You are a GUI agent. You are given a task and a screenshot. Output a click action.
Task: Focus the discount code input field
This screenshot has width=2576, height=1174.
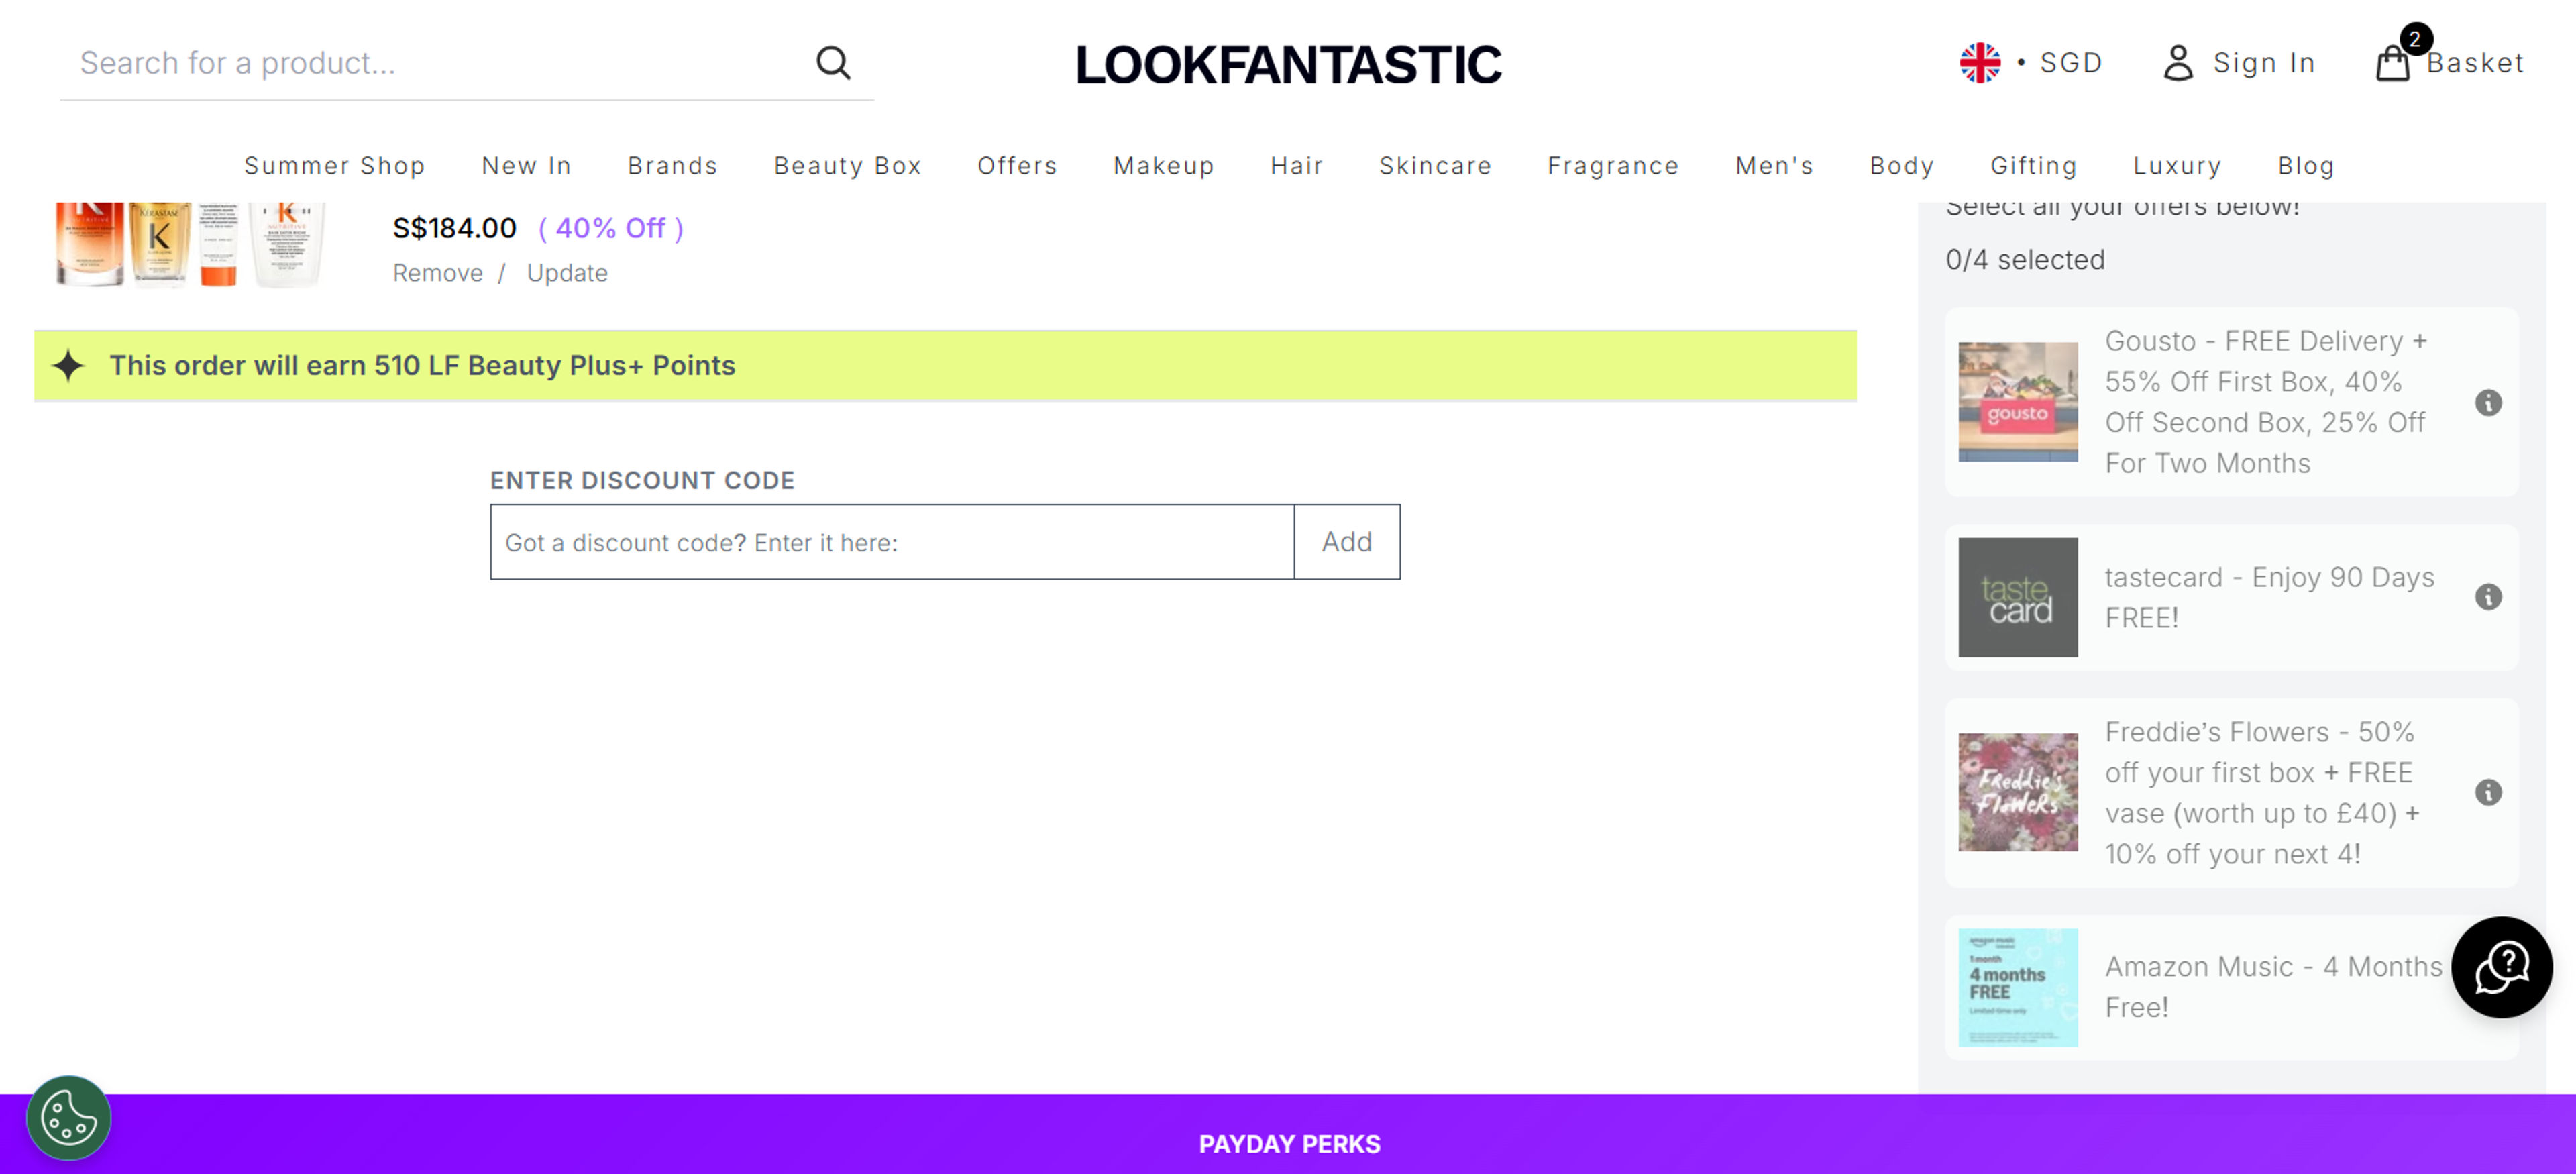[x=892, y=542]
